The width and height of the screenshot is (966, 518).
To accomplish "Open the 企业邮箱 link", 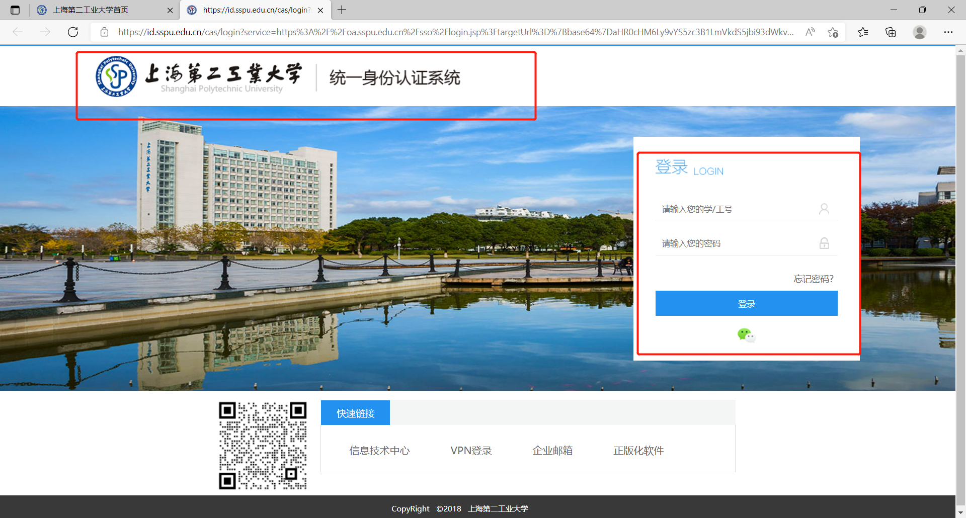I will click(552, 451).
